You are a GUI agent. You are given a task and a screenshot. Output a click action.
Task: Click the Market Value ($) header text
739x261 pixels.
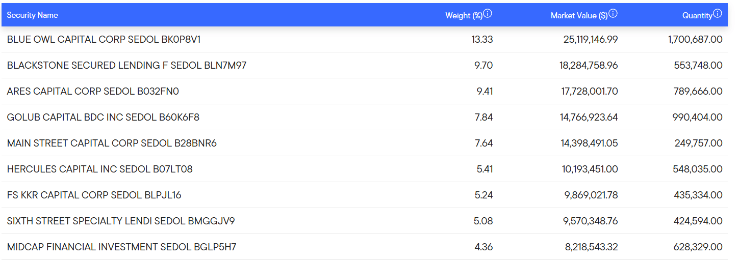coord(579,16)
